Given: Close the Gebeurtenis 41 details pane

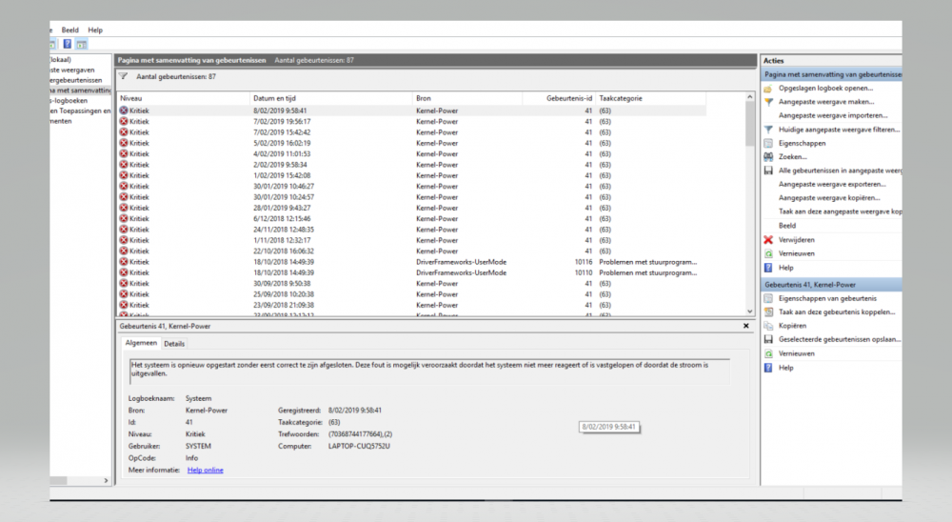Looking at the screenshot, I should (746, 326).
